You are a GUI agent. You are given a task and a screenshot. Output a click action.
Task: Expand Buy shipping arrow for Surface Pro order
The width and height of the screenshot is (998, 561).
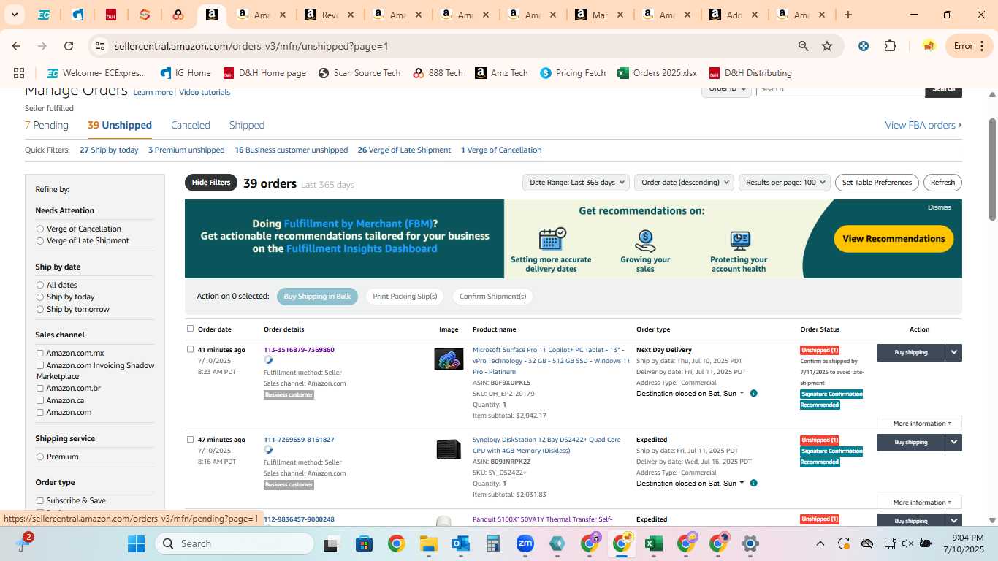point(953,352)
